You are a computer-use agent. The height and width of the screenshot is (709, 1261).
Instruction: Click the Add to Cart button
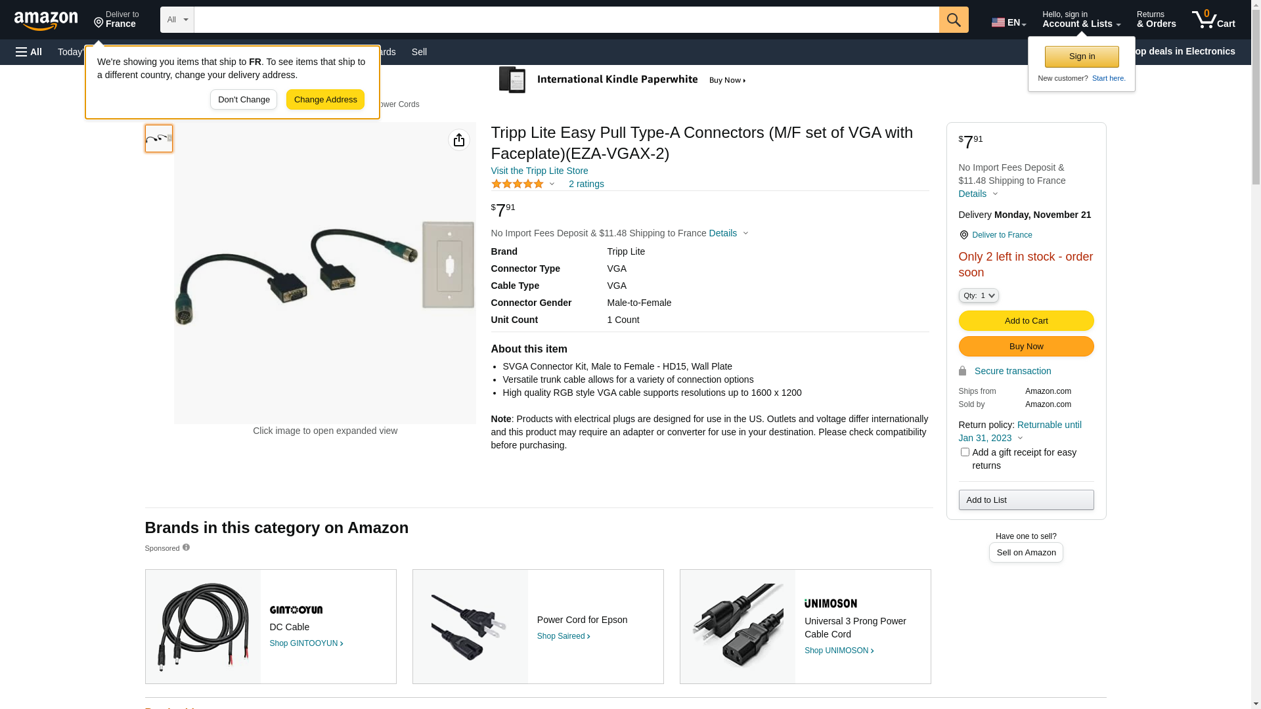click(1026, 321)
